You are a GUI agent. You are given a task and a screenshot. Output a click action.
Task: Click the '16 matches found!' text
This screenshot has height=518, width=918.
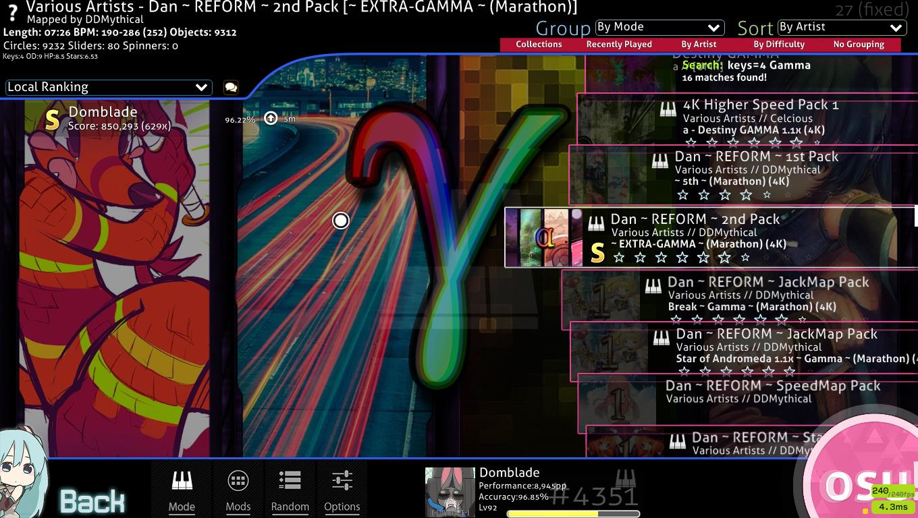724,78
